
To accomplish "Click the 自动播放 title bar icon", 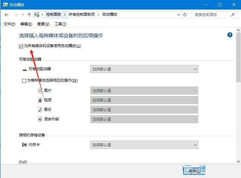I will [6, 5].
